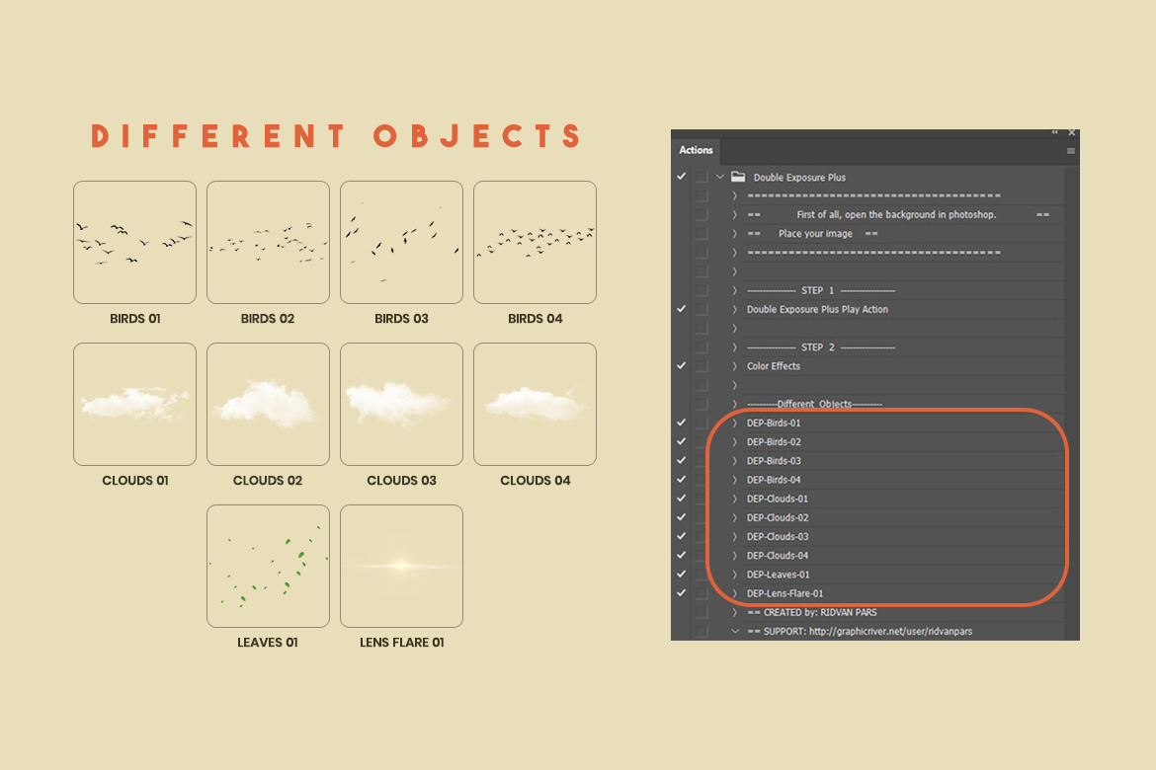
Task: Toggle dialog box for Double Exposure Plus set
Action: coord(701,178)
